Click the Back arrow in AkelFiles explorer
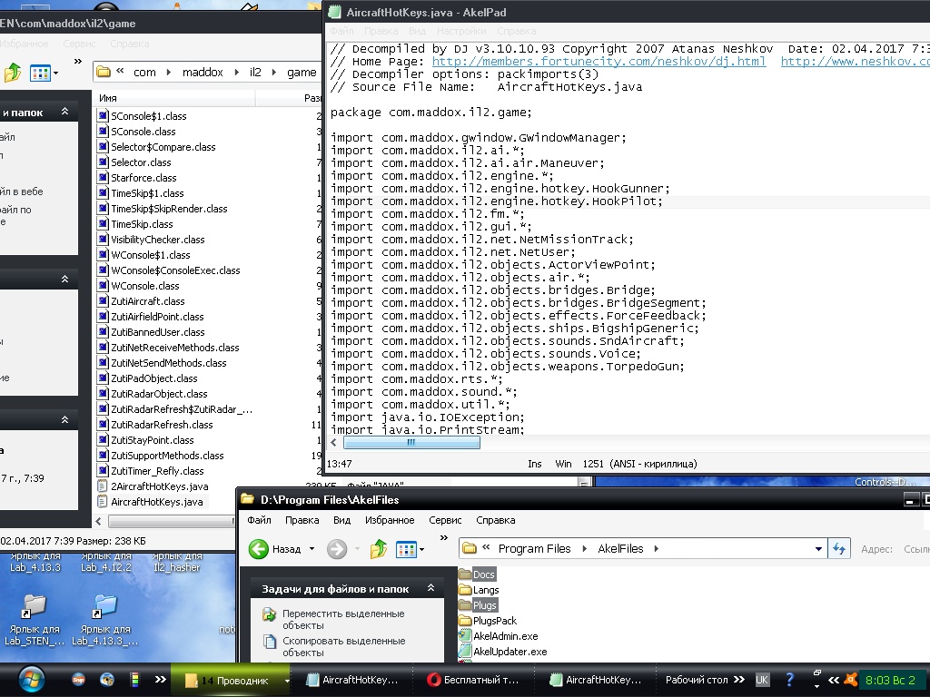Viewport: 930px width, 697px height. click(x=260, y=549)
